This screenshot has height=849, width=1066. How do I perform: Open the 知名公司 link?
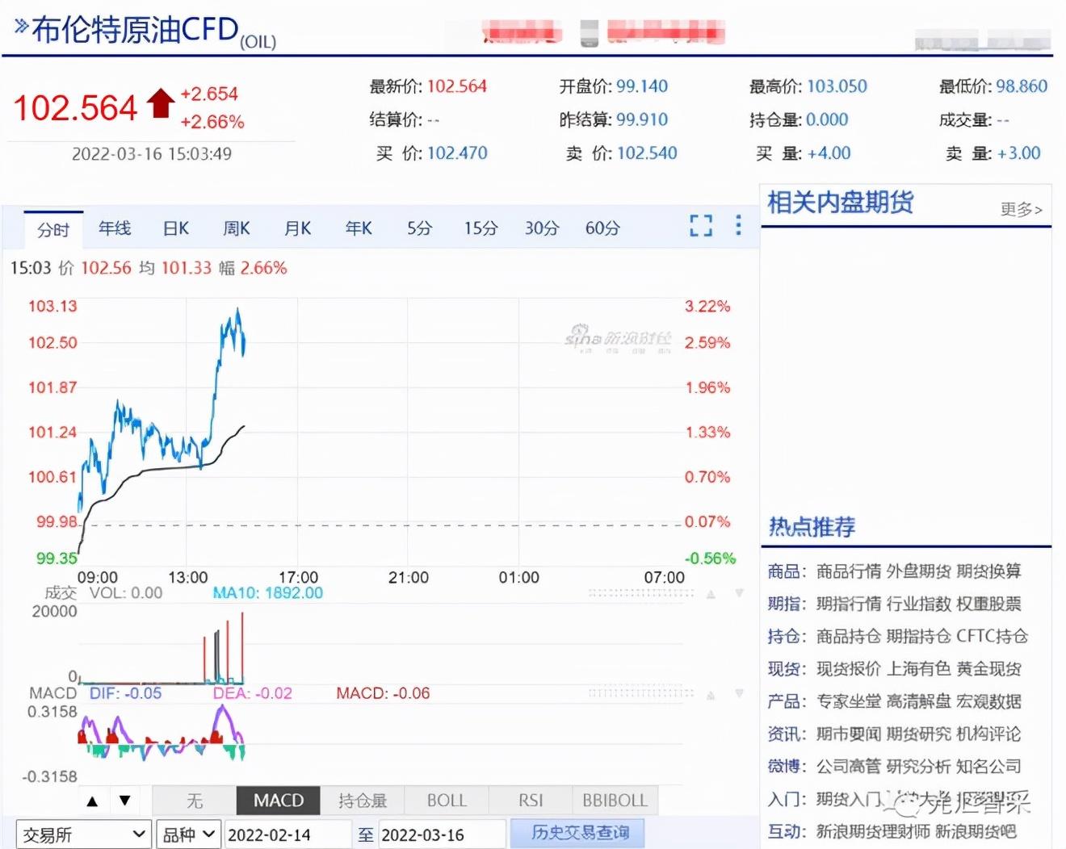[x=989, y=766]
